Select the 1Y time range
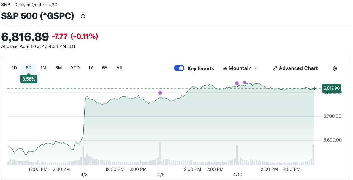 pos(91,68)
